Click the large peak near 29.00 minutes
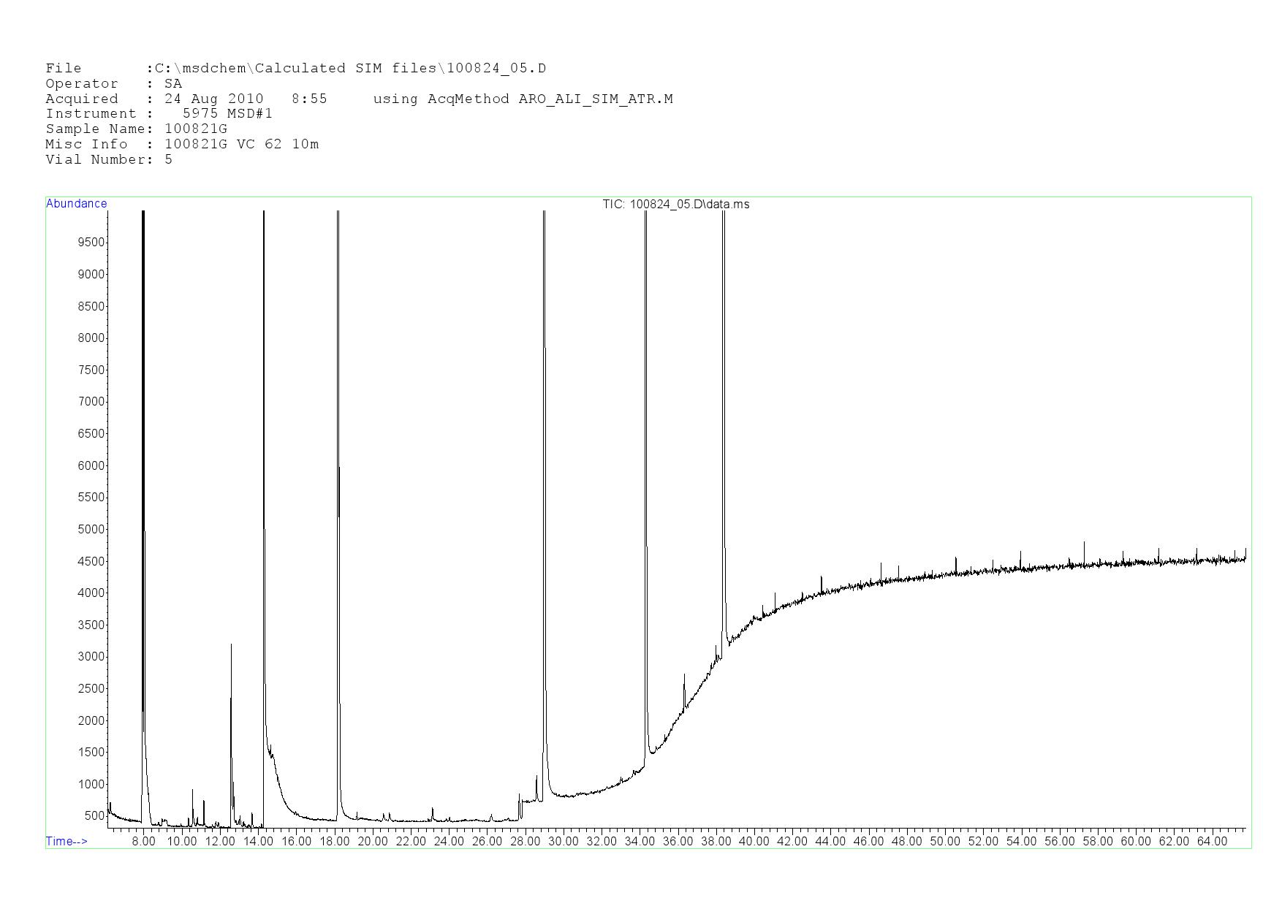This screenshot has width=1282, height=906. click(x=545, y=438)
